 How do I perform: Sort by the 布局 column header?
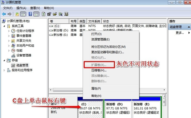(74, 21)
